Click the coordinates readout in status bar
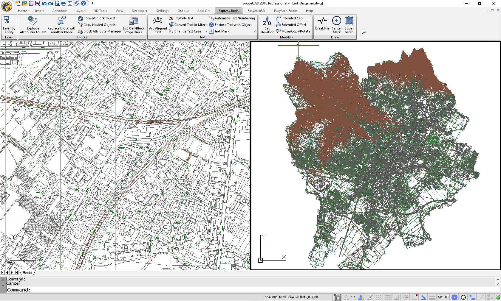The height and width of the screenshot is (301, 501). pos(291,297)
